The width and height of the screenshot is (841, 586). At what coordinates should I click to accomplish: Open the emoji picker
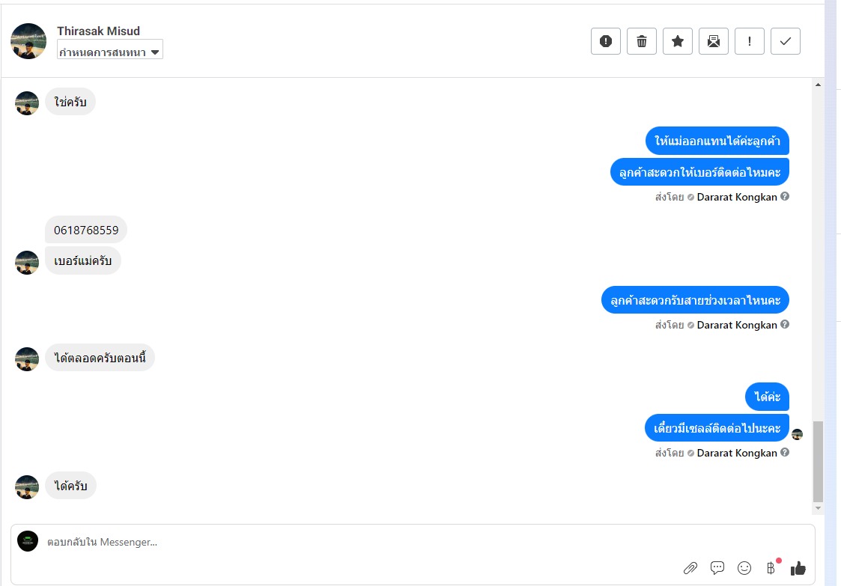[x=744, y=568]
